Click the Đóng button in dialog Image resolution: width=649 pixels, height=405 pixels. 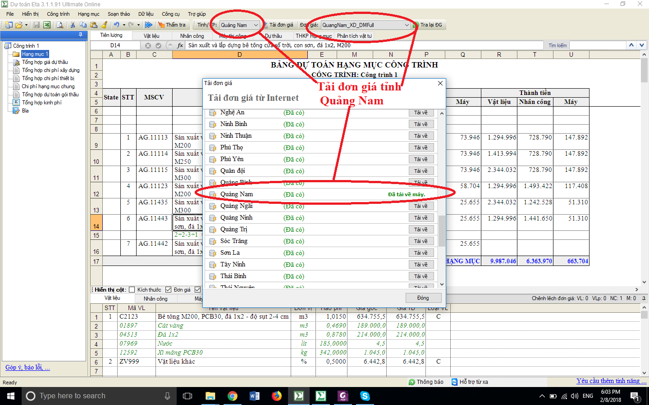tap(423, 298)
